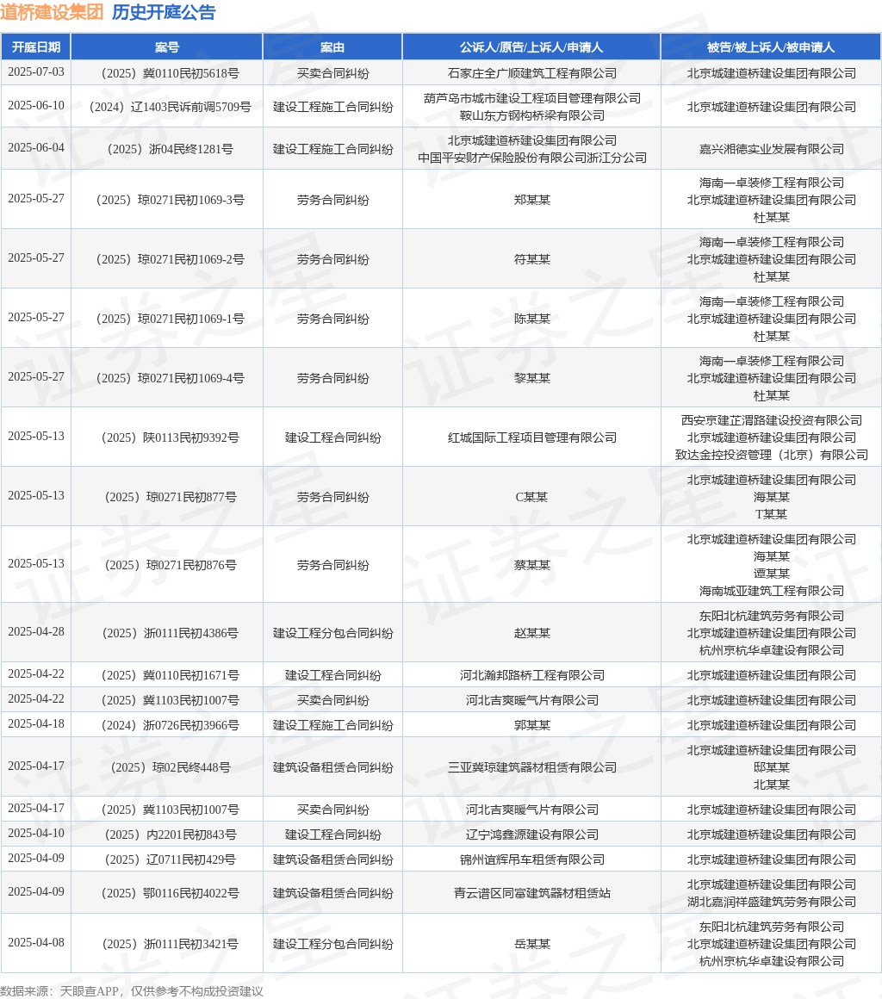The height and width of the screenshot is (999, 882).
Task: Select case number (2025)琼0271民初1069-3号
Action: (x=167, y=200)
